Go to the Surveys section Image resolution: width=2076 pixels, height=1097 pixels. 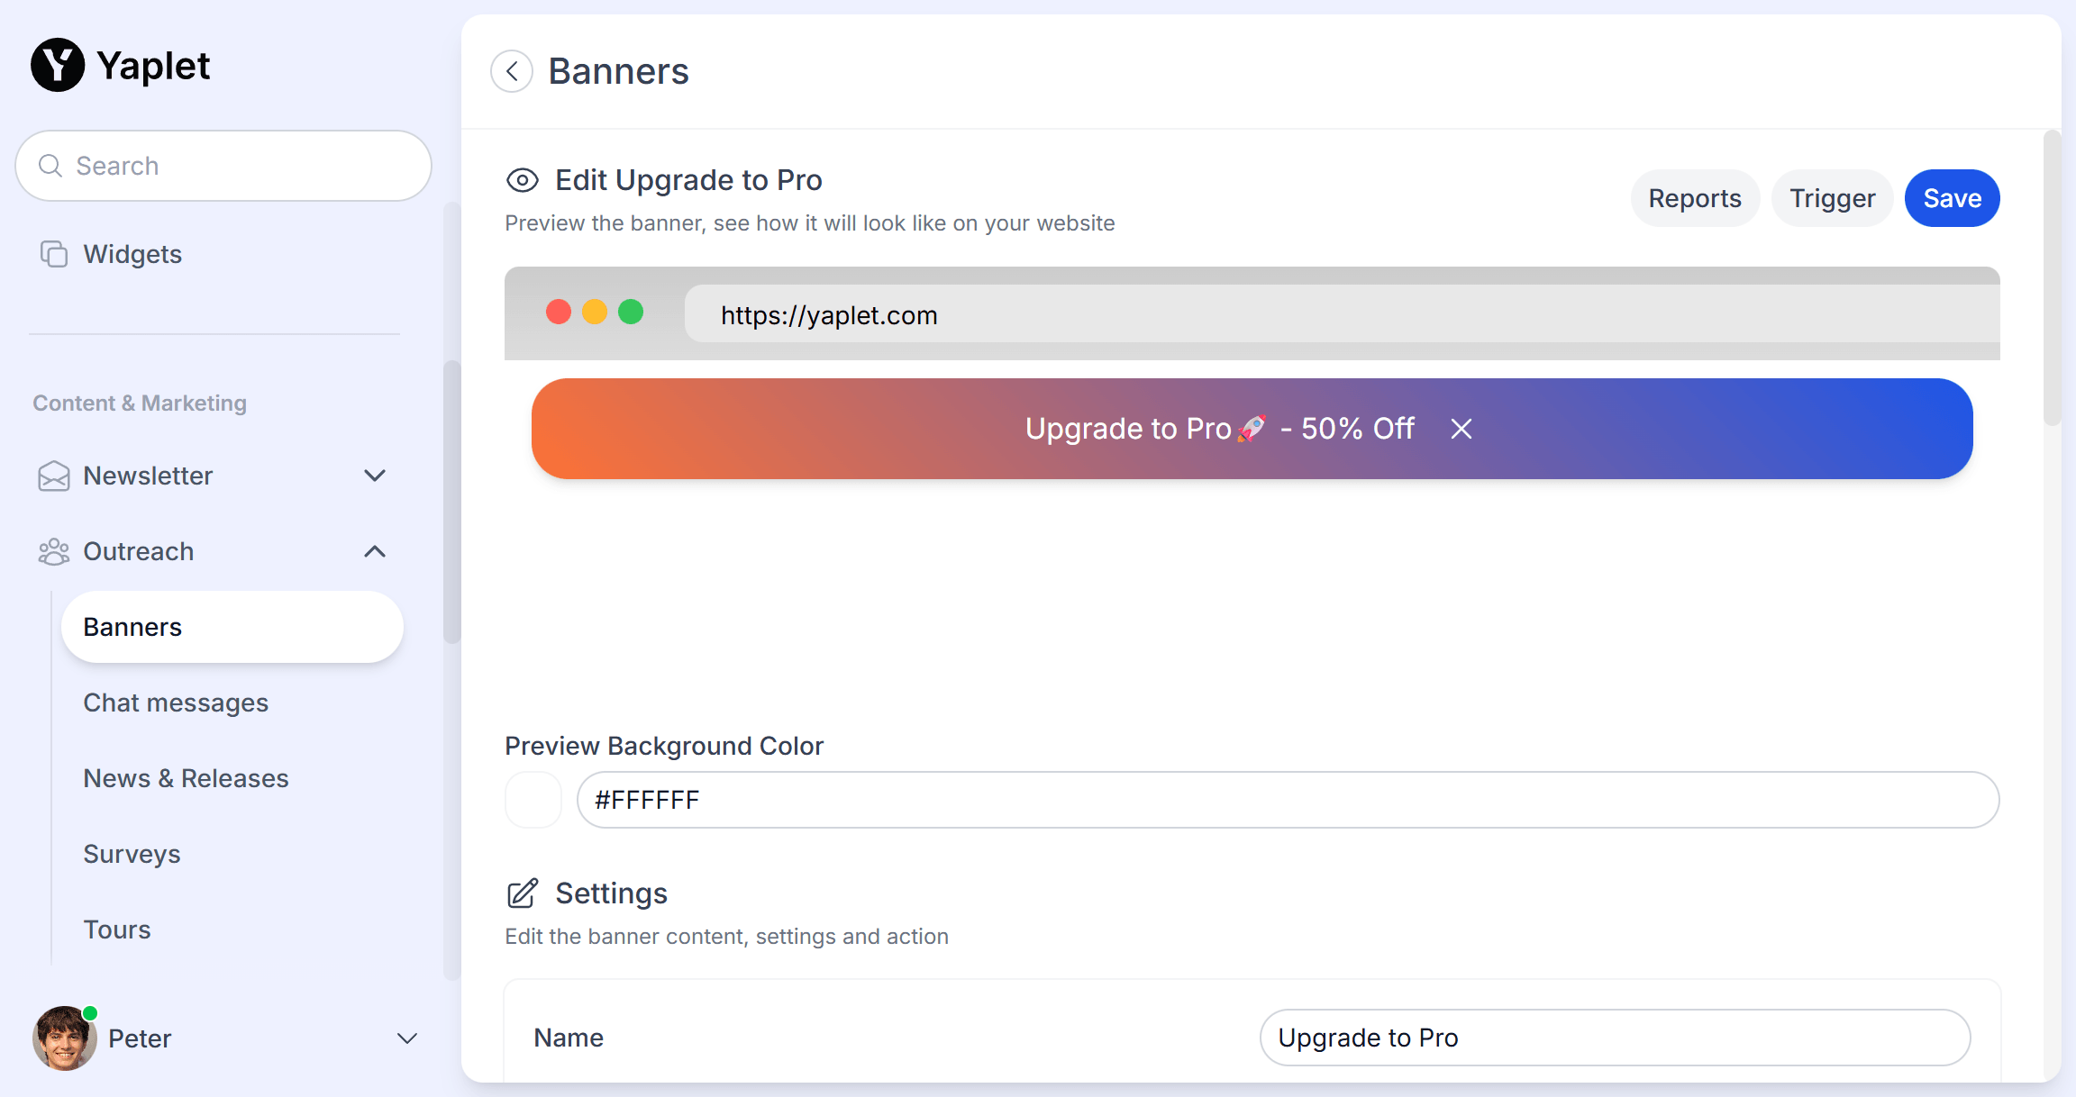pos(132,854)
